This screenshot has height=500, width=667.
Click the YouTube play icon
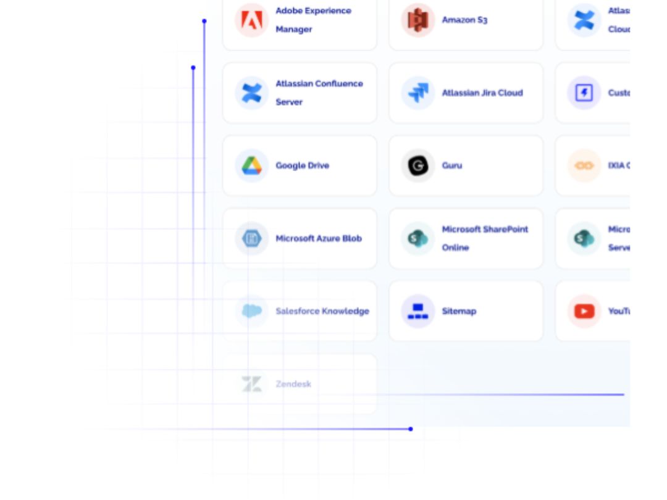pyautogui.click(x=584, y=310)
